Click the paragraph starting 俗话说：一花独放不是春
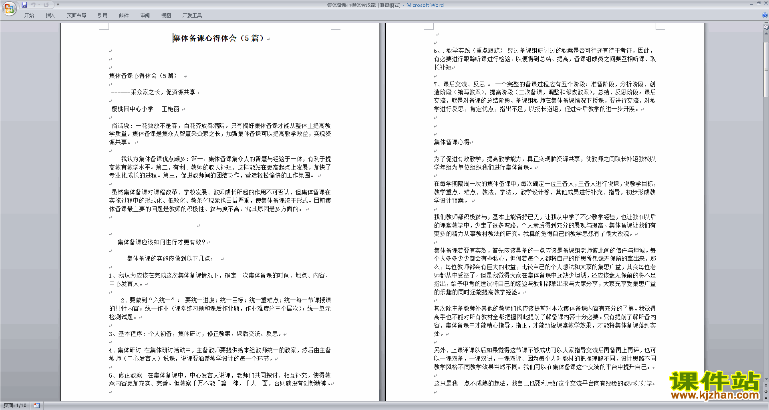Screen dimensions: 769x410 tap(220, 134)
